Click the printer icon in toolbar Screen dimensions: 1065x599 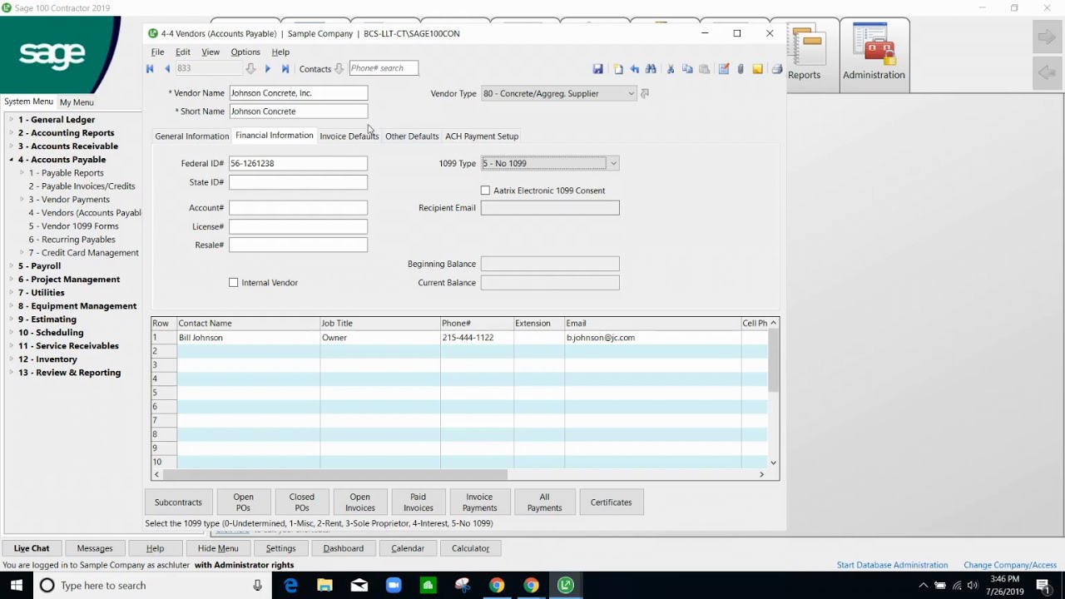[x=776, y=69]
